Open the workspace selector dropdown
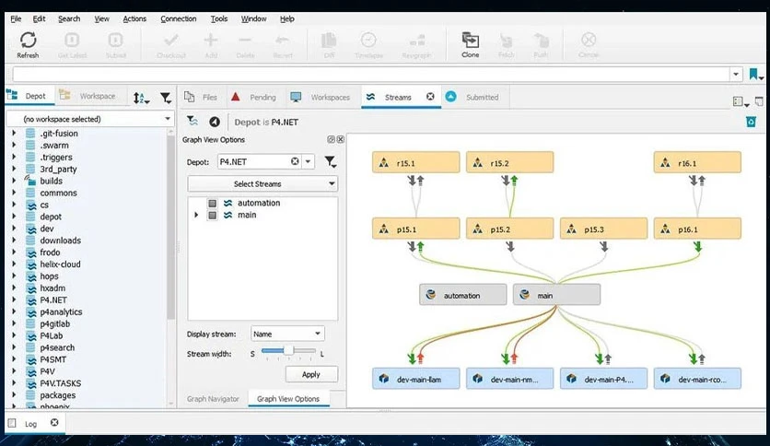Viewport: 770px width, 446px height. pyautogui.click(x=90, y=119)
